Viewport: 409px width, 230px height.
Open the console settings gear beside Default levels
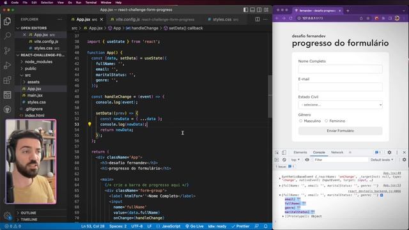(x=404, y=160)
